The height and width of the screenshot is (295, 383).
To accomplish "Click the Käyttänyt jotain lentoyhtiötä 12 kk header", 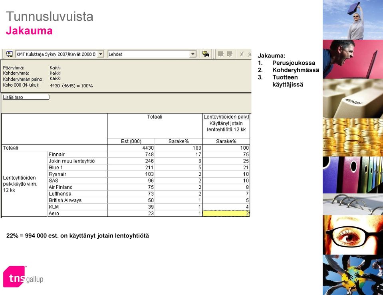I will point(226,127).
